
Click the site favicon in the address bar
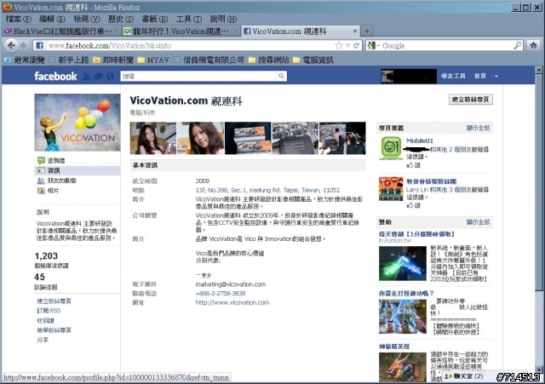[x=40, y=45]
